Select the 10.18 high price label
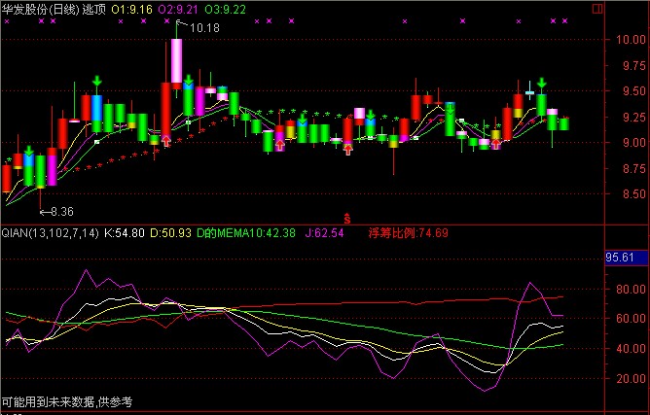Viewport: 650px width, 415px height. [204, 29]
